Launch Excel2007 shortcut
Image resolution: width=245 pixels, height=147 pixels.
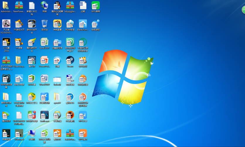click(45, 42)
